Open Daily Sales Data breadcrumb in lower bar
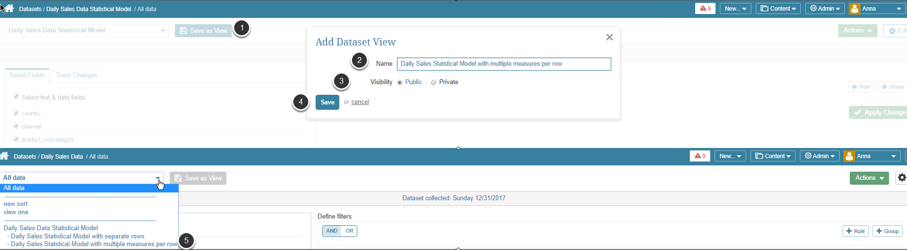 pyautogui.click(x=62, y=157)
